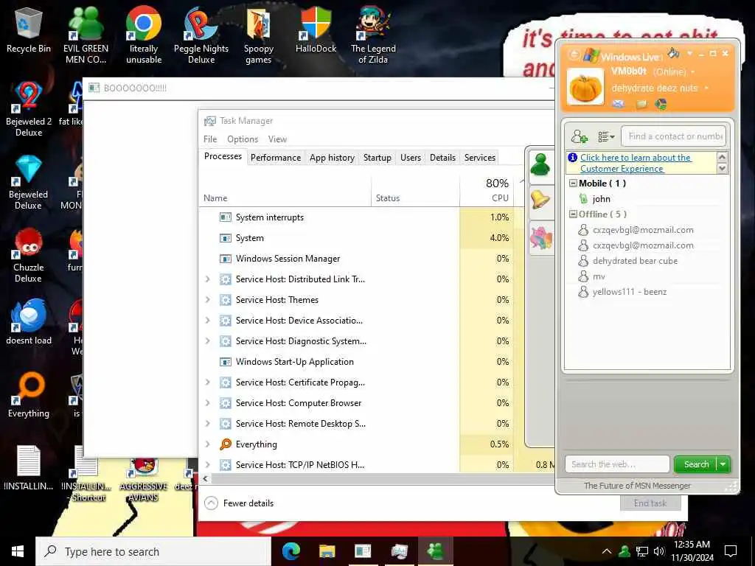Open the Windows Start menu
755x566 pixels.
pyautogui.click(x=18, y=551)
